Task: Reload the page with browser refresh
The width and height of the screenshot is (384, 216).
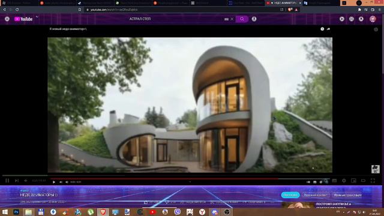Action: coord(17,10)
